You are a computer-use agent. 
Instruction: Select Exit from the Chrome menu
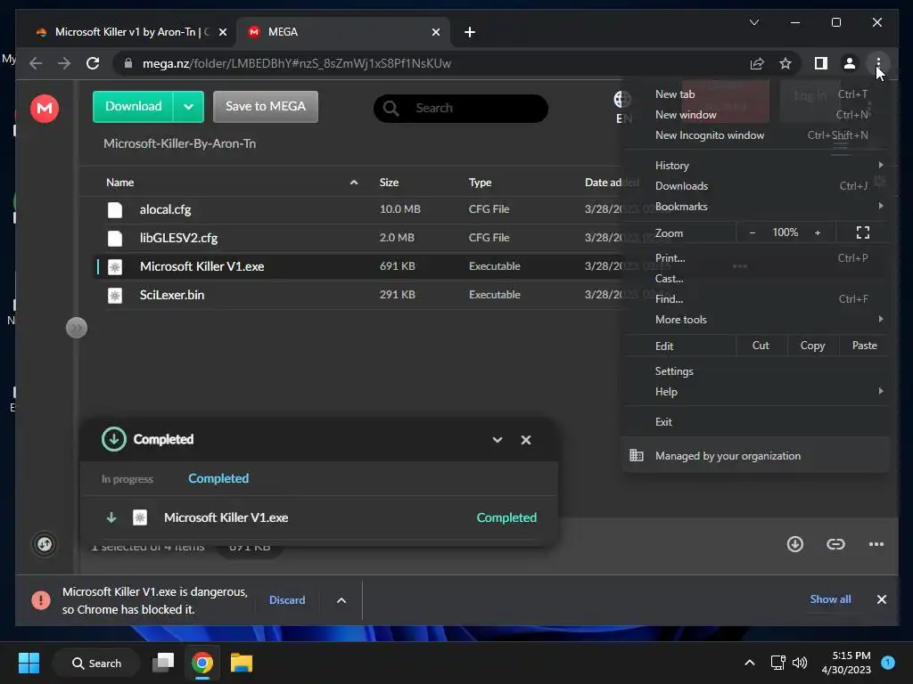pos(755,422)
